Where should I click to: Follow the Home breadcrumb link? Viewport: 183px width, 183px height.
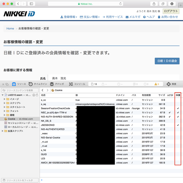coord(10,29)
